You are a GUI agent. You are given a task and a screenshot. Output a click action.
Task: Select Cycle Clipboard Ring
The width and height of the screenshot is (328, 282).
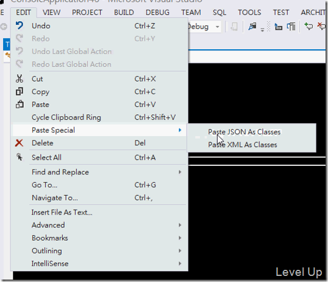(66, 117)
